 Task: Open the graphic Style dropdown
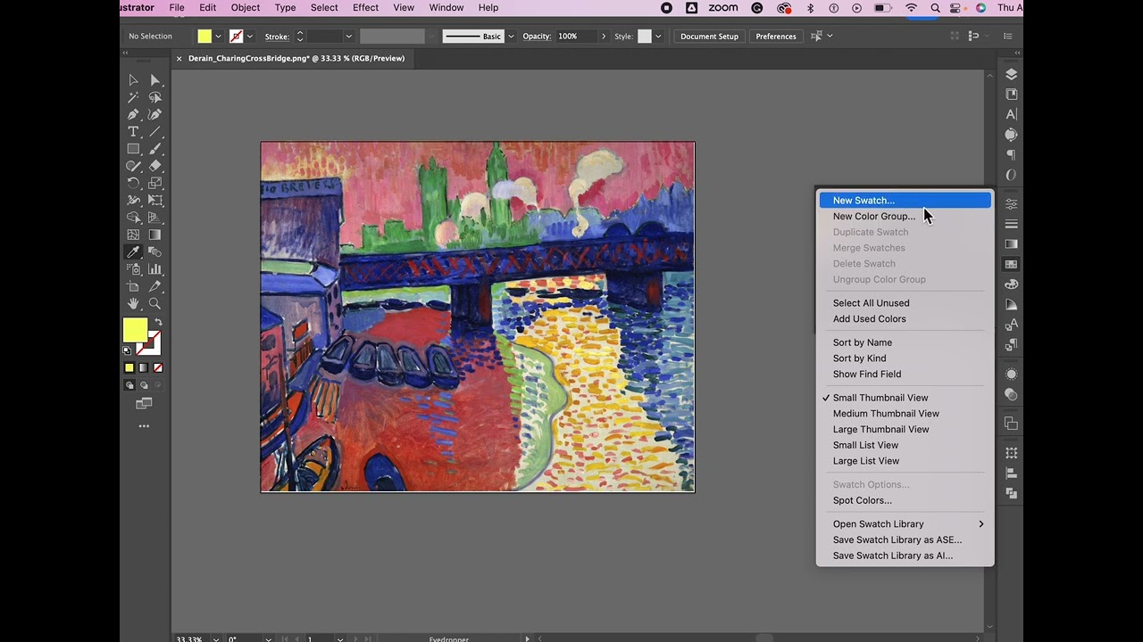[658, 37]
